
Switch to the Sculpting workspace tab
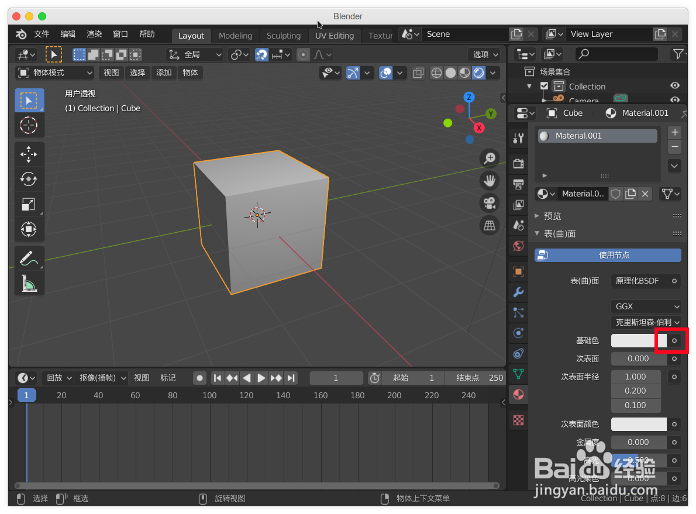pyautogui.click(x=283, y=36)
